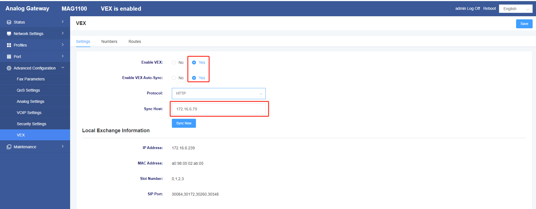Click the Sync Now button
536x209 pixels.
pos(184,123)
